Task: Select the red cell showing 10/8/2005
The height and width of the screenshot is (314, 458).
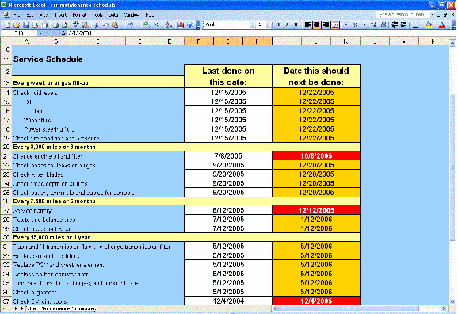Action: coord(316,156)
